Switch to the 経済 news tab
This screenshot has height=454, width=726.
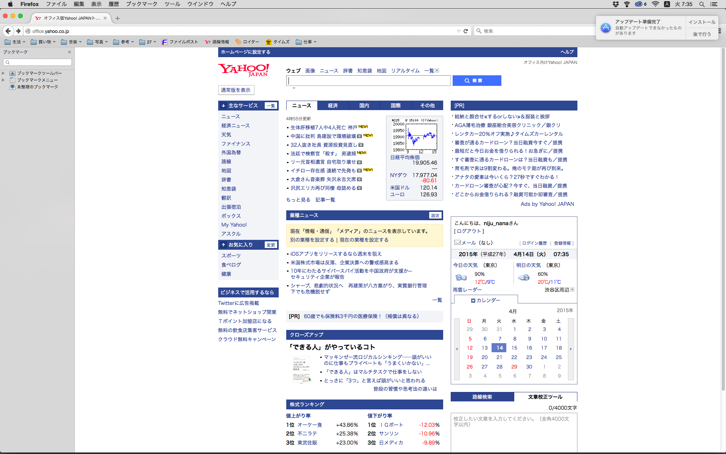(x=333, y=106)
